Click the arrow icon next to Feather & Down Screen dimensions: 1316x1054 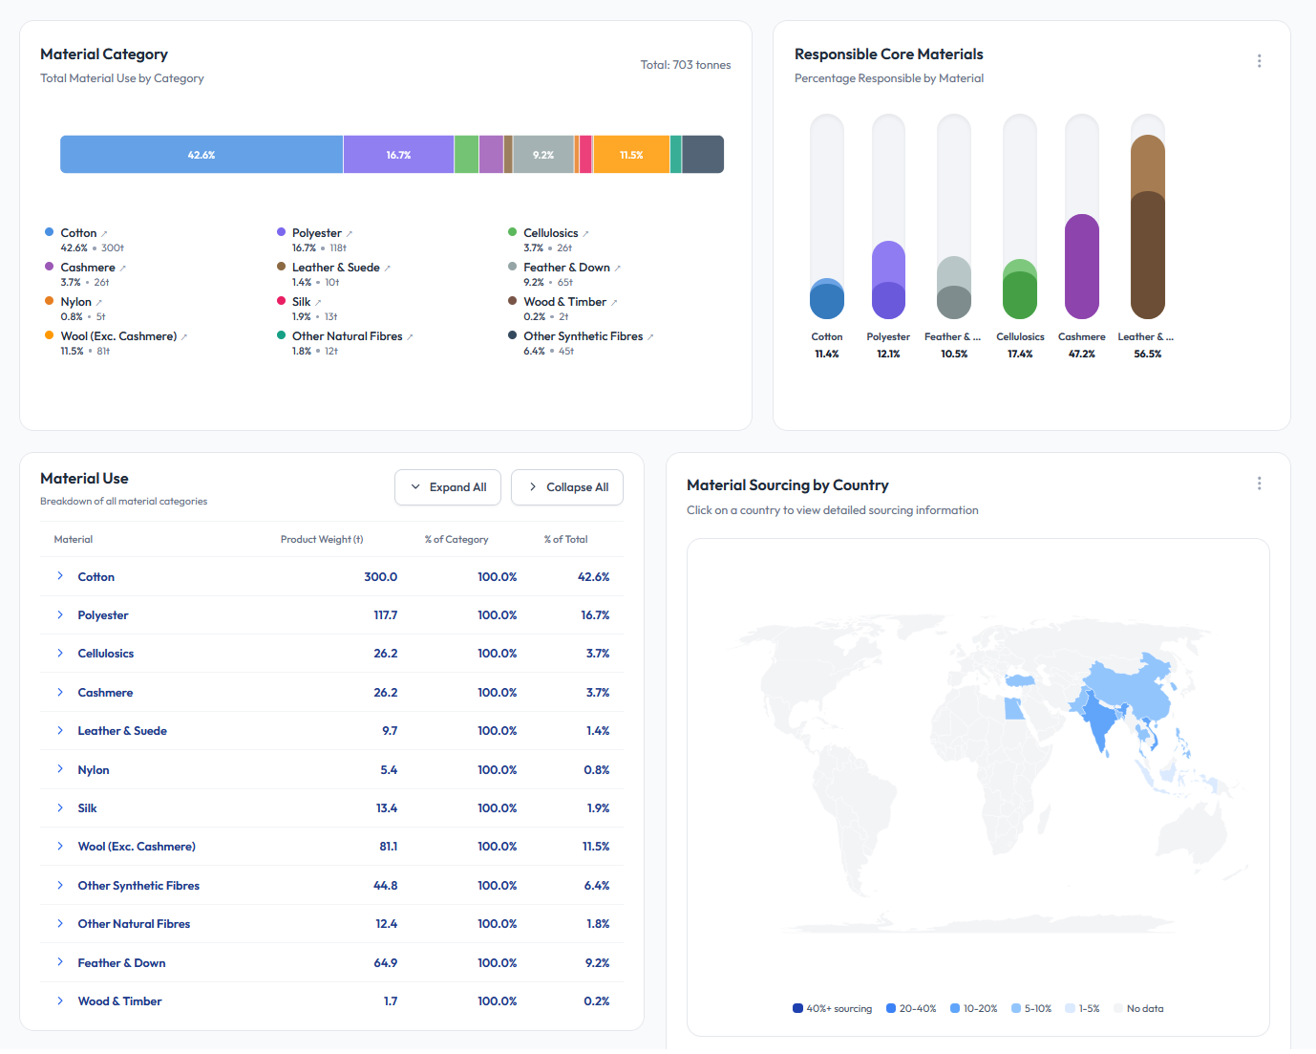(618, 269)
